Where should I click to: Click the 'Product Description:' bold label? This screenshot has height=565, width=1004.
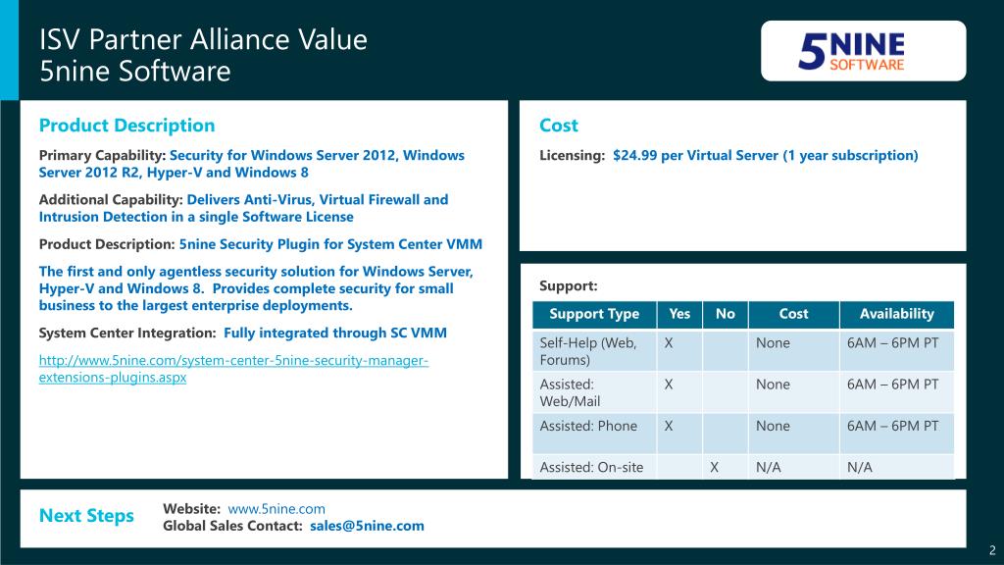click(106, 244)
